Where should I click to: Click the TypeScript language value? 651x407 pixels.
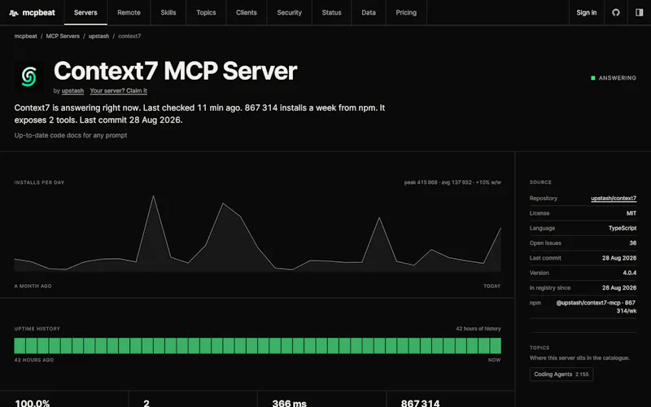click(623, 228)
